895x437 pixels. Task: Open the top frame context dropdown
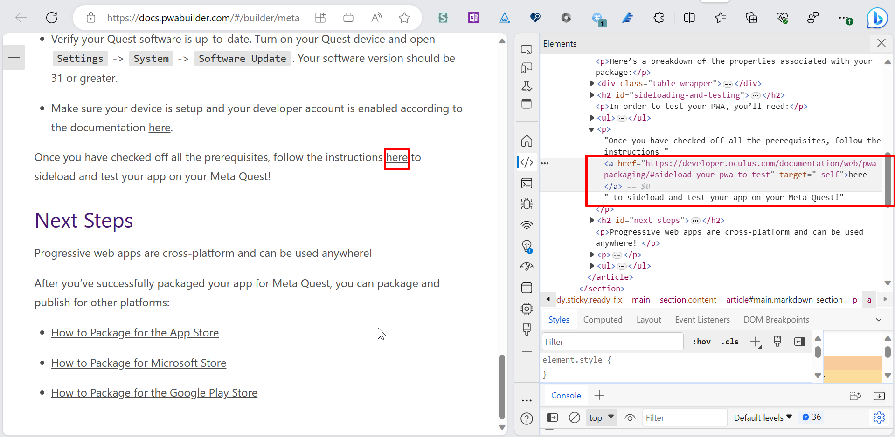coord(601,417)
